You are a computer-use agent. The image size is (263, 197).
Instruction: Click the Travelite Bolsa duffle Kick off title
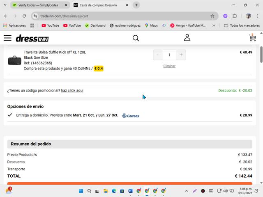(55, 52)
